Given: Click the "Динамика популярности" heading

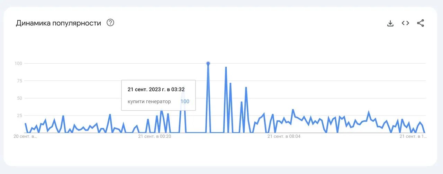Looking at the screenshot, I should tap(58, 23).
